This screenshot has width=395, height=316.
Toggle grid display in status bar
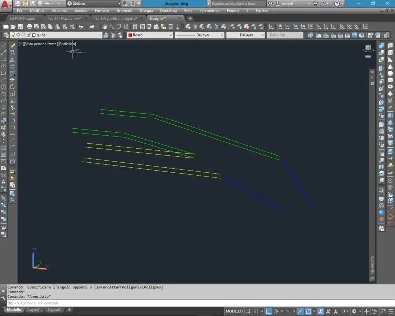pyautogui.click(x=248, y=311)
